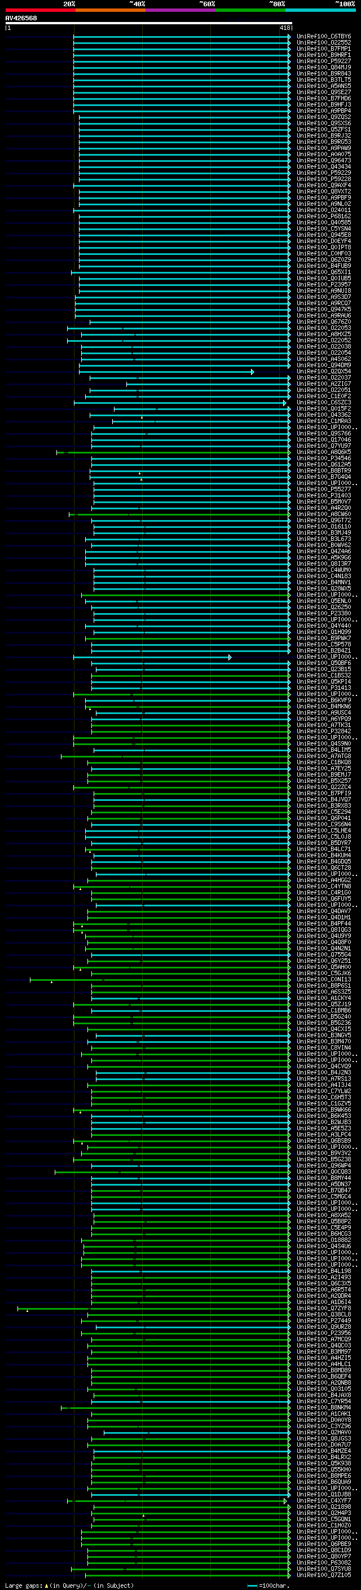Click on UniRef100_Q5QBF6
Image resolution: width=361 pixels, height=1590 pixels.
[323, 663]
